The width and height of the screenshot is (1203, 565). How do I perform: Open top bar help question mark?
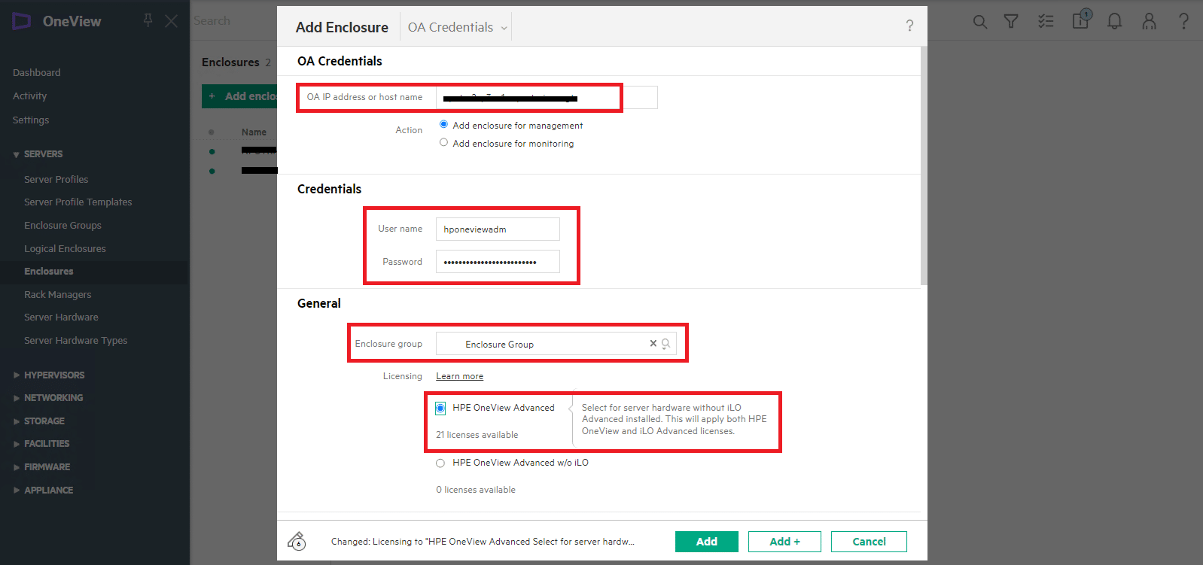[1183, 21]
